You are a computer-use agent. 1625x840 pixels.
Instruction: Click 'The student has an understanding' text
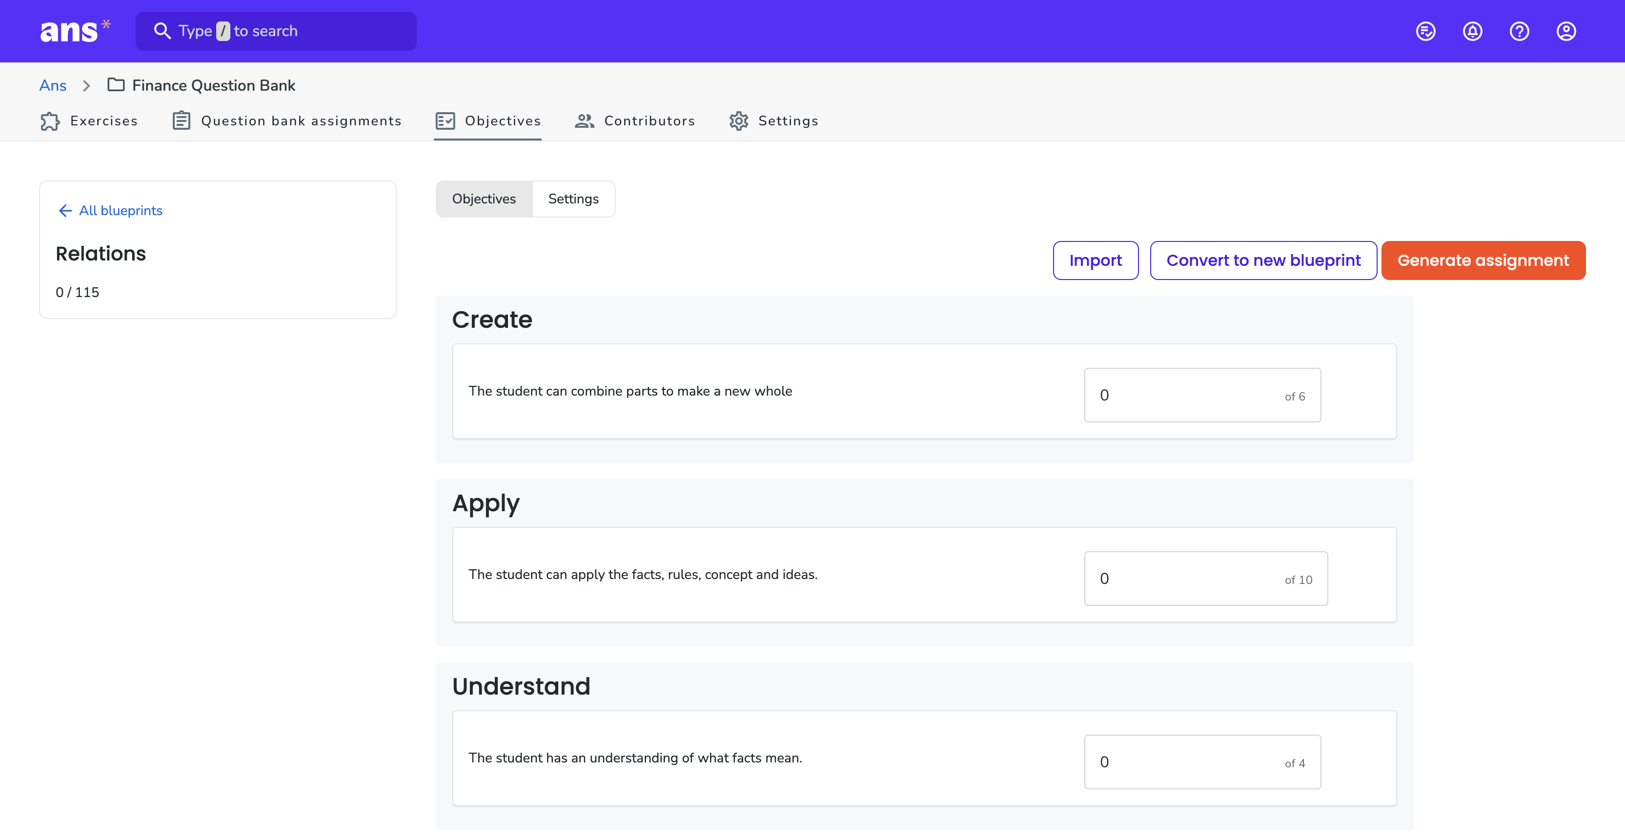click(635, 758)
